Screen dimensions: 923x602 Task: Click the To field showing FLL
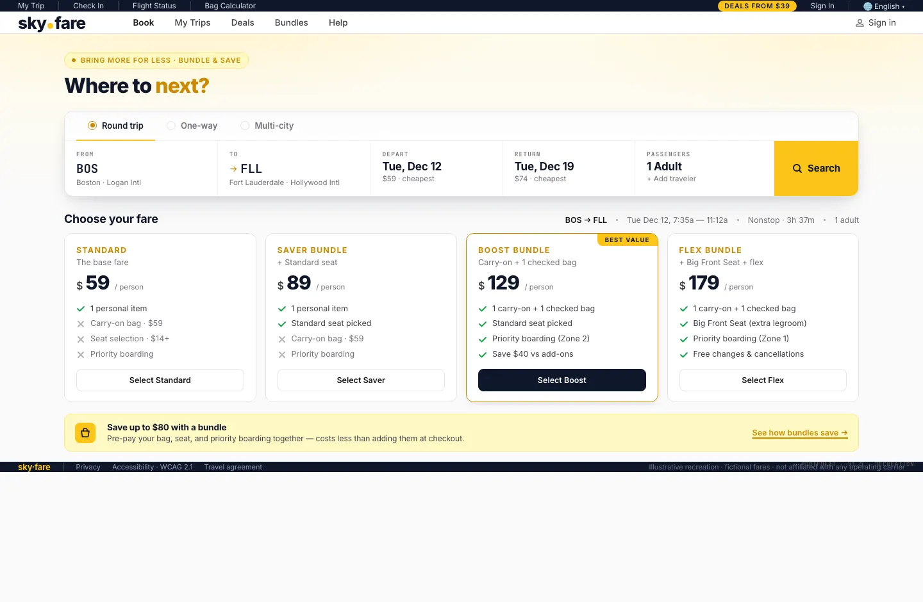(x=294, y=168)
